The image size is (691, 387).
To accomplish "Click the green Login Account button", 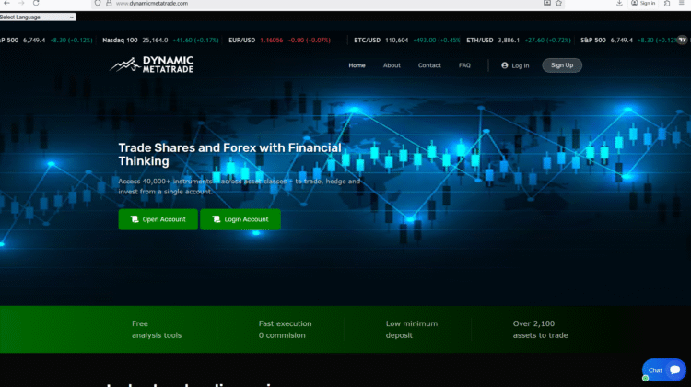I will tap(240, 219).
